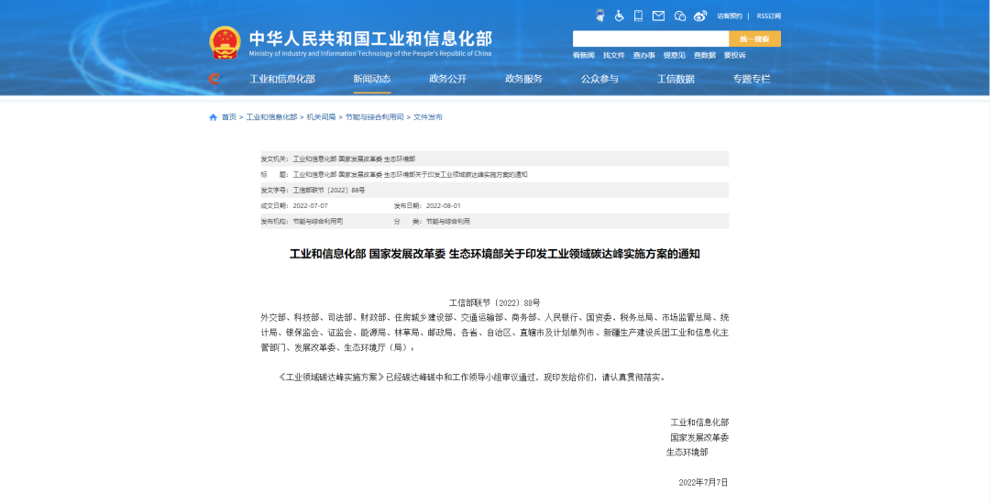Click the 分类 value 节能与综合利用
This screenshot has width=990, height=504.
point(448,222)
